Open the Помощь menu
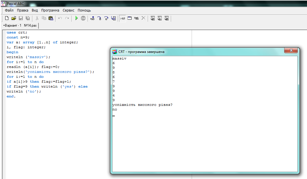The height and width of the screenshot is (179, 307). pos(84,10)
